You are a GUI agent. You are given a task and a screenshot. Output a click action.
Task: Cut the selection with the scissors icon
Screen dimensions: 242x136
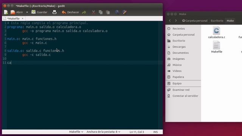(93, 12)
